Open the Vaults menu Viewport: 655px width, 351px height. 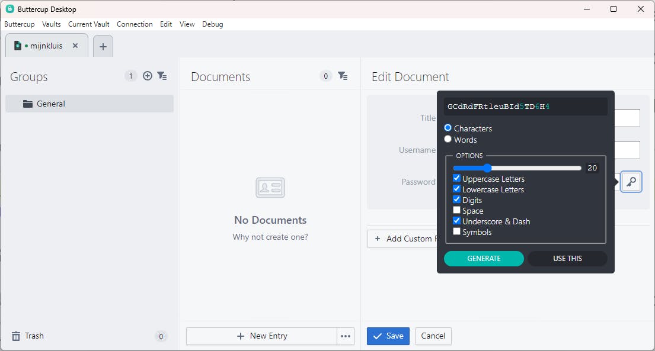(52, 24)
